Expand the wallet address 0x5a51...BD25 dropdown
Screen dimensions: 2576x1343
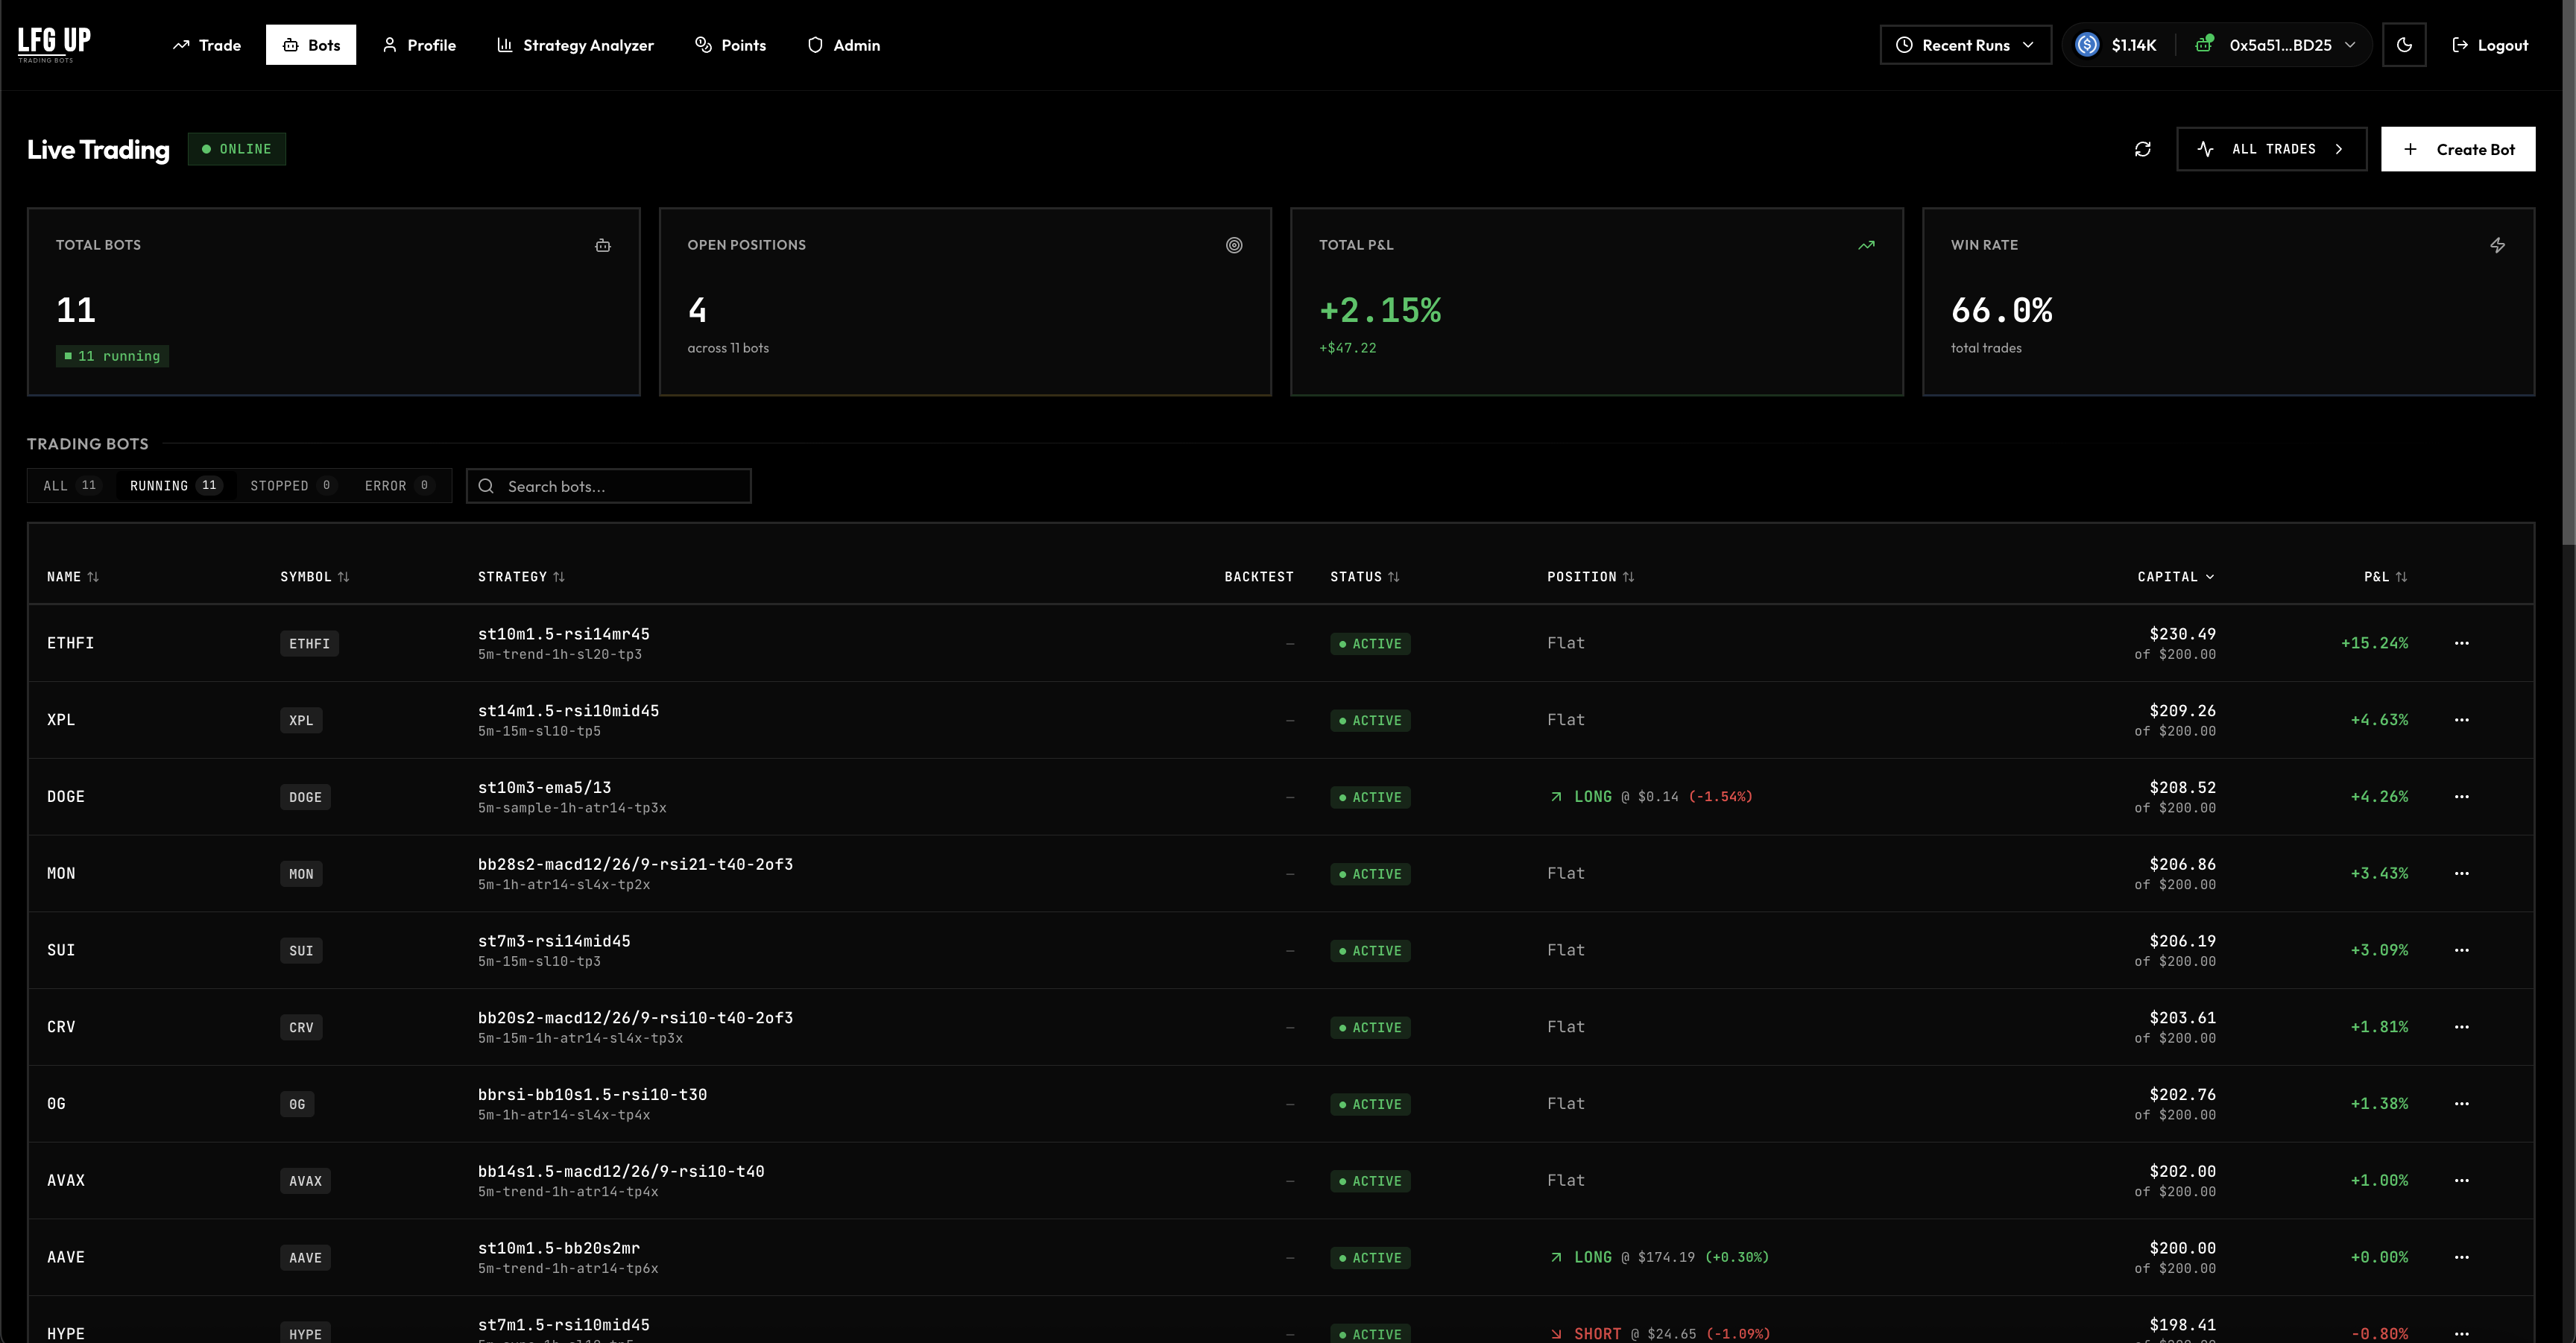(2291, 45)
